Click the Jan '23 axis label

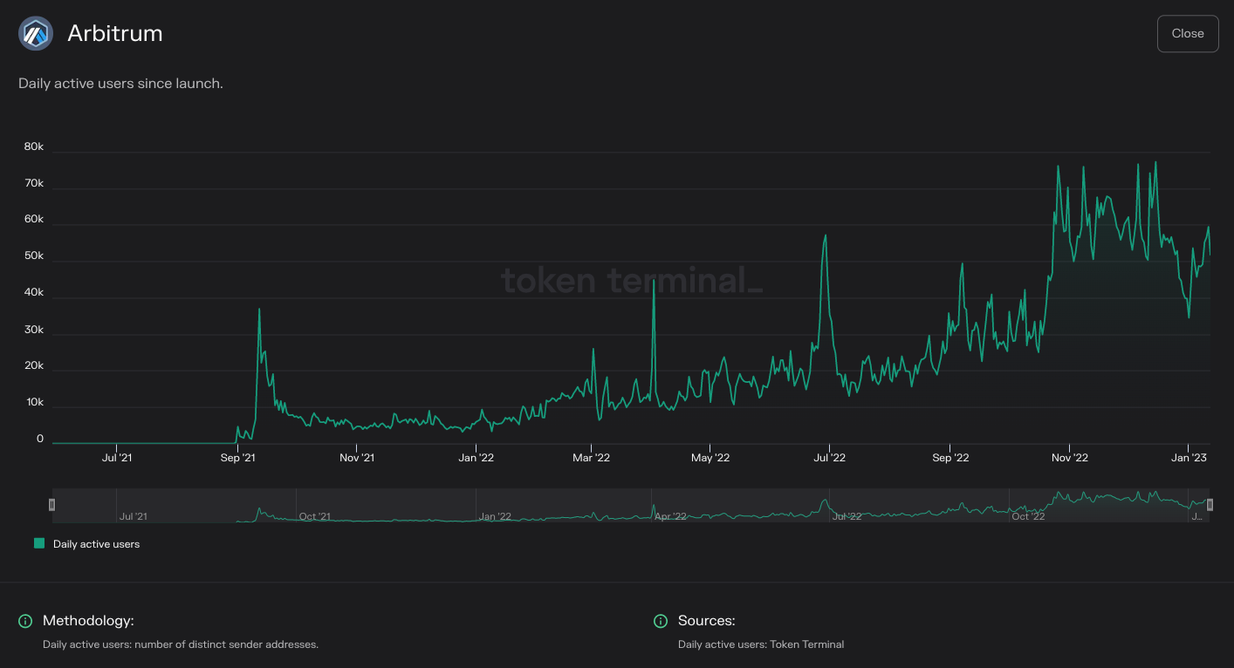[x=1189, y=457]
